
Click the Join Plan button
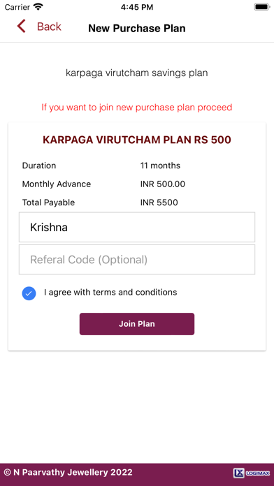point(137,324)
